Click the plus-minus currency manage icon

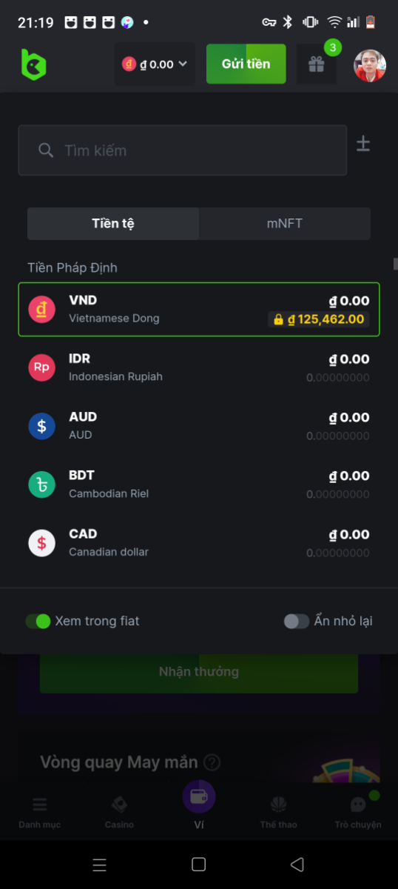[x=363, y=144]
